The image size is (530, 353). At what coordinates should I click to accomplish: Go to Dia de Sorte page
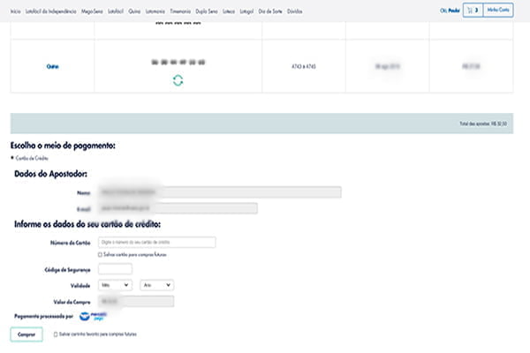tap(271, 11)
